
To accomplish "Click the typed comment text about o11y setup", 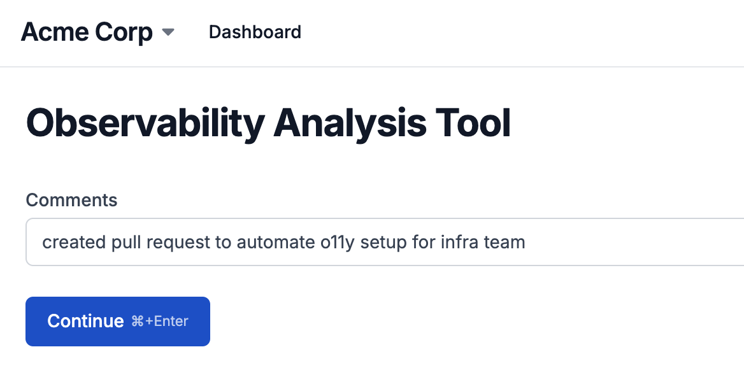I will 283,242.
